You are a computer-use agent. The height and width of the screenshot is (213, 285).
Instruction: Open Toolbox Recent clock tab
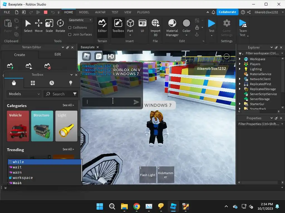[x=51, y=83]
